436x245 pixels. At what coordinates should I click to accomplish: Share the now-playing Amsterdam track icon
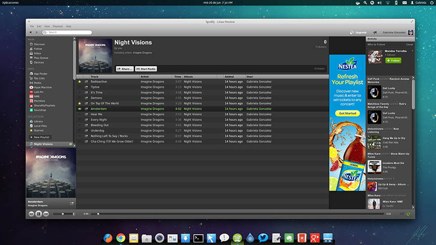tap(72, 204)
